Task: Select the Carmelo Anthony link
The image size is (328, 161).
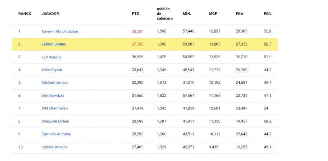Action: (56, 134)
